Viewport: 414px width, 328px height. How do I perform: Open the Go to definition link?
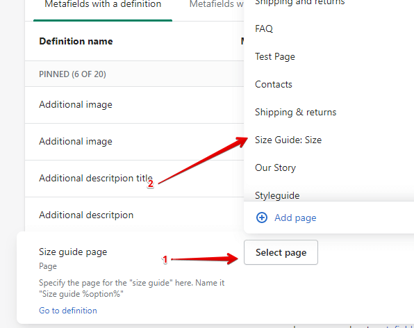pos(68,311)
